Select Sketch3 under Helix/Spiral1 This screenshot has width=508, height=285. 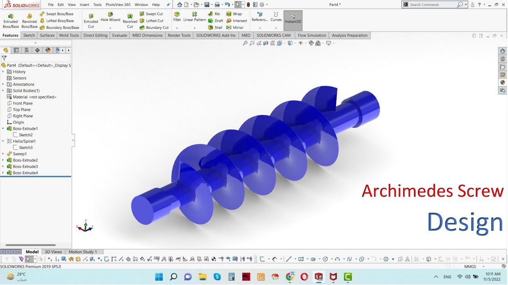23,148
